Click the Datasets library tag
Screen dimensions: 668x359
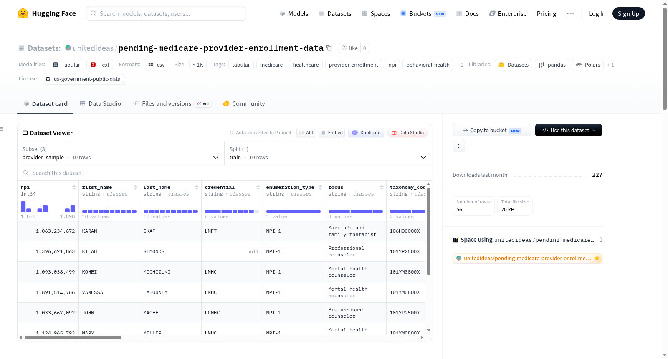514,65
